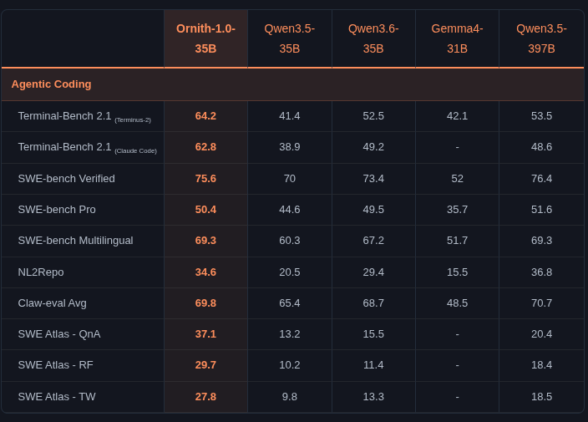Click the Qwen3.5-397B column header
The height and width of the screenshot is (422, 588).
[541, 38]
